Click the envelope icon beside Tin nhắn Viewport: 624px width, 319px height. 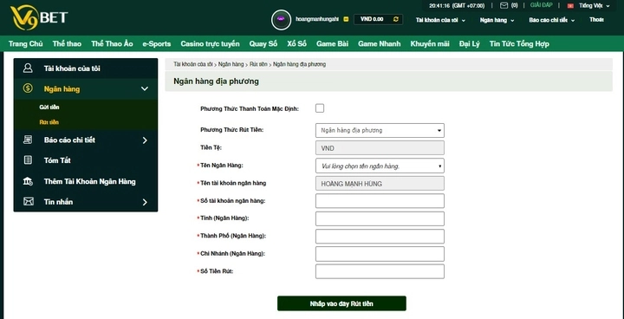click(28, 201)
